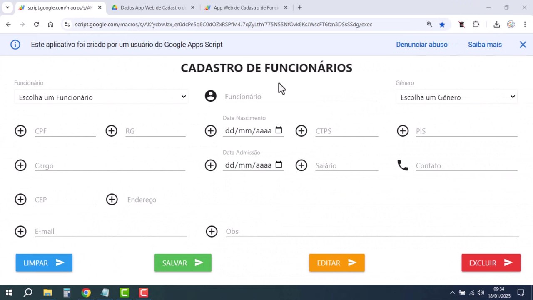Click into the Salário input field
This screenshot has width=533, height=300.
pos(346,165)
